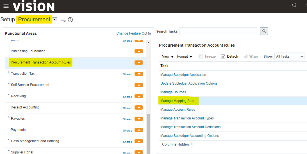The image size is (307, 154).
Task: Open orange actions button for Payables
Action: point(139,119)
